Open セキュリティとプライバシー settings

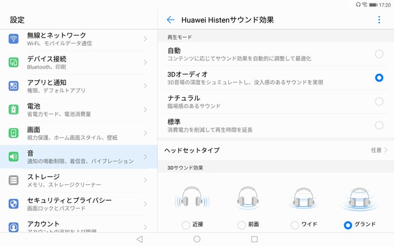pos(79,204)
